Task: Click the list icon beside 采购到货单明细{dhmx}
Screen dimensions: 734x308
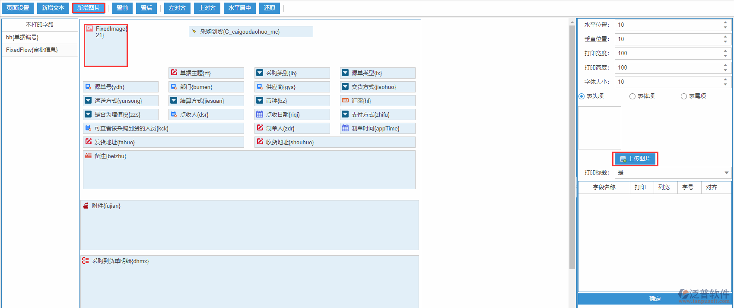Action: pyautogui.click(x=86, y=261)
